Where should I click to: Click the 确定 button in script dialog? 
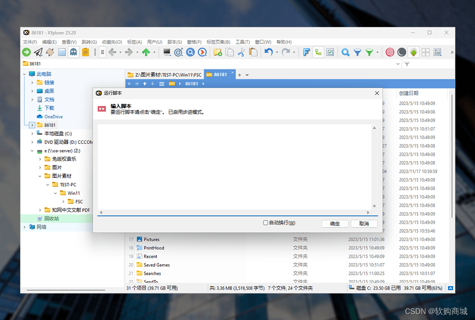click(335, 224)
